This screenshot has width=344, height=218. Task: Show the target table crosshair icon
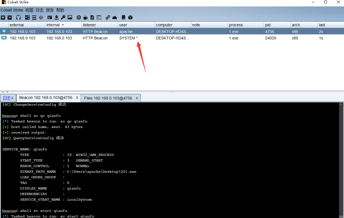(x=41, y=17)
